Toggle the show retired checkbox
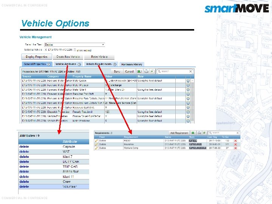This screenshot has height=204, width=272. 75,50
